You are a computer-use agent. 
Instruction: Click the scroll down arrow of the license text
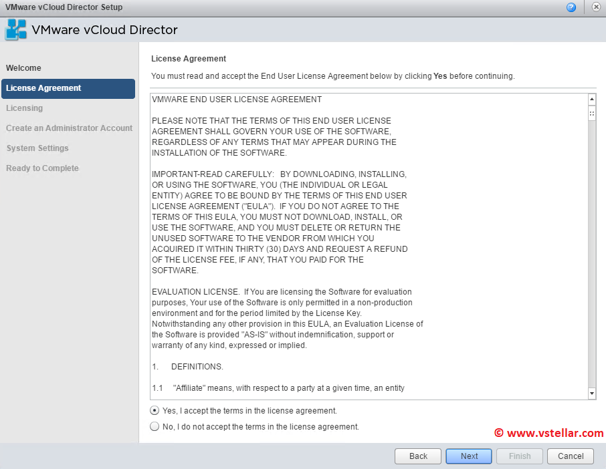591,394
